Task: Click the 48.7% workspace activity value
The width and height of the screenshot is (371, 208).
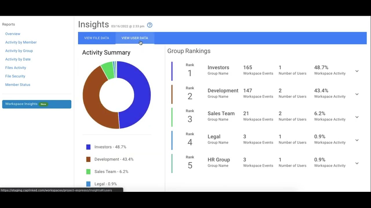Action: (321, 68)
